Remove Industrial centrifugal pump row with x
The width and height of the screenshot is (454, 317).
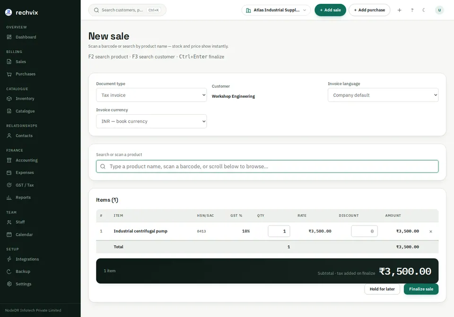(430, 231)
